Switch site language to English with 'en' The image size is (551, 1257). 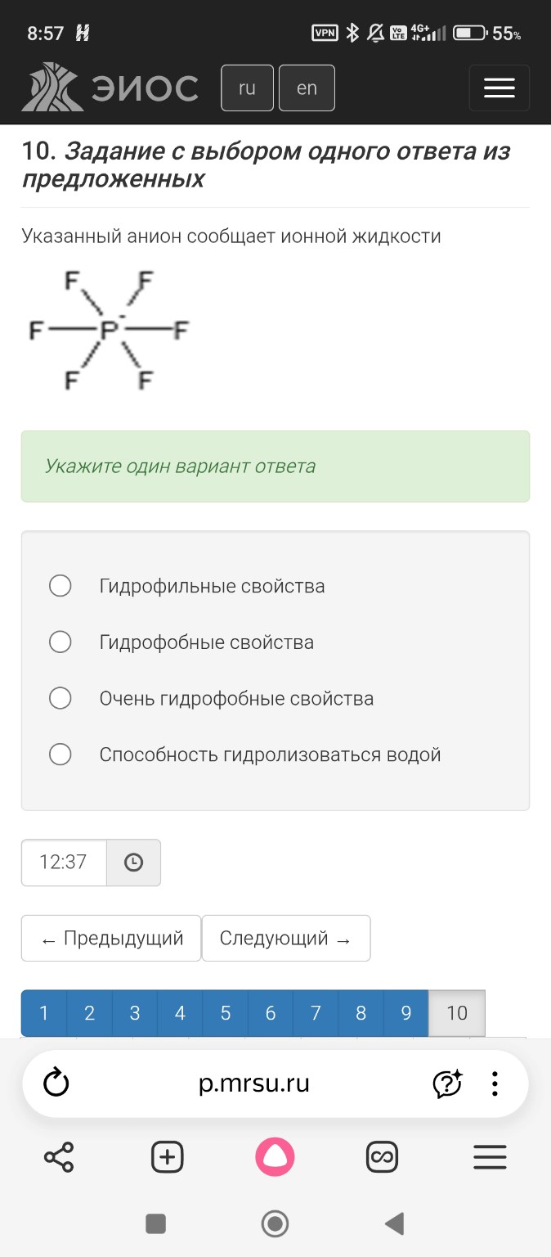coord(307,88)
